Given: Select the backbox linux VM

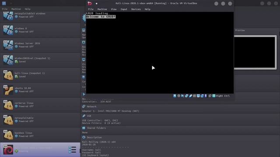Looking at the screenshot, I should coord(40,135).
